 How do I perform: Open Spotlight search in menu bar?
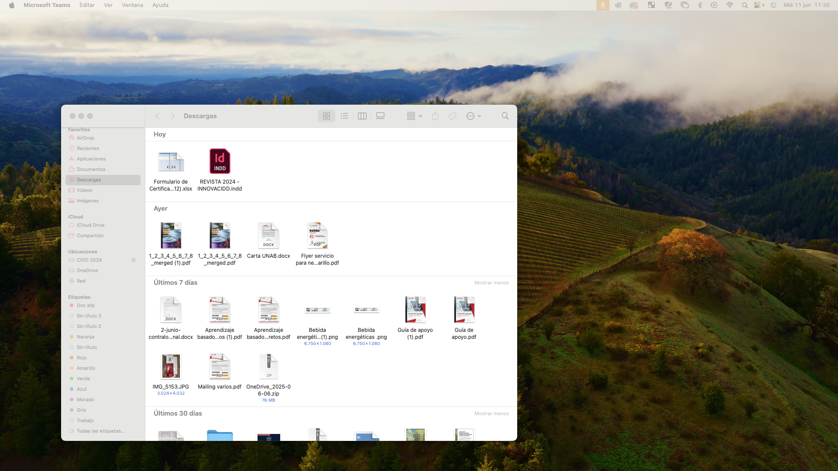745,5
